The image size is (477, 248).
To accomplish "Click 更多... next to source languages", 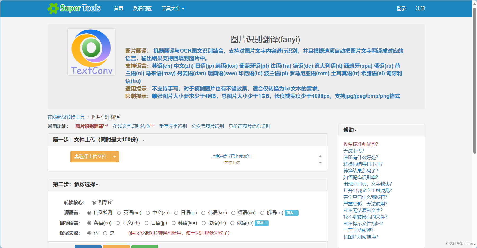I will click(x=291, y=213).
